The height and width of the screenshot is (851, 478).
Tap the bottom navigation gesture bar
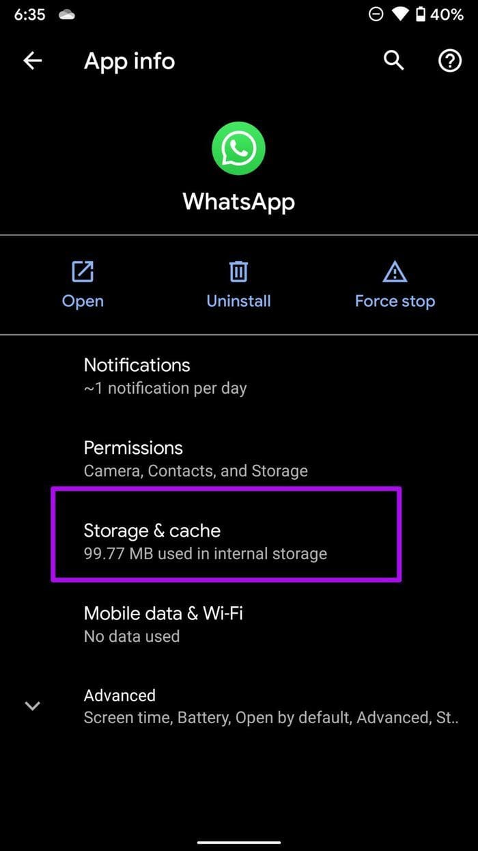(239, 842)
